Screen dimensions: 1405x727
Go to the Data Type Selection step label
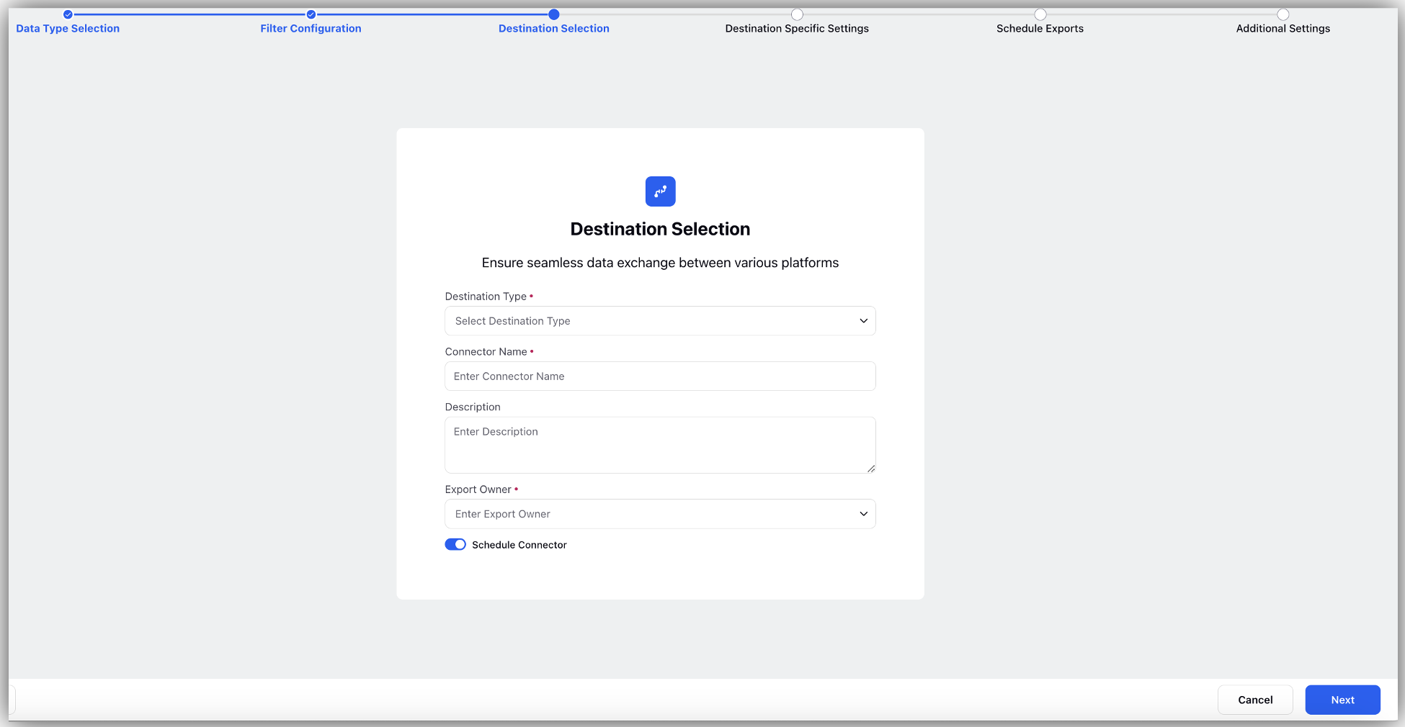pos(68,29)
